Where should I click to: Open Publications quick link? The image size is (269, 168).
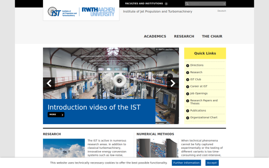[198, 111]
